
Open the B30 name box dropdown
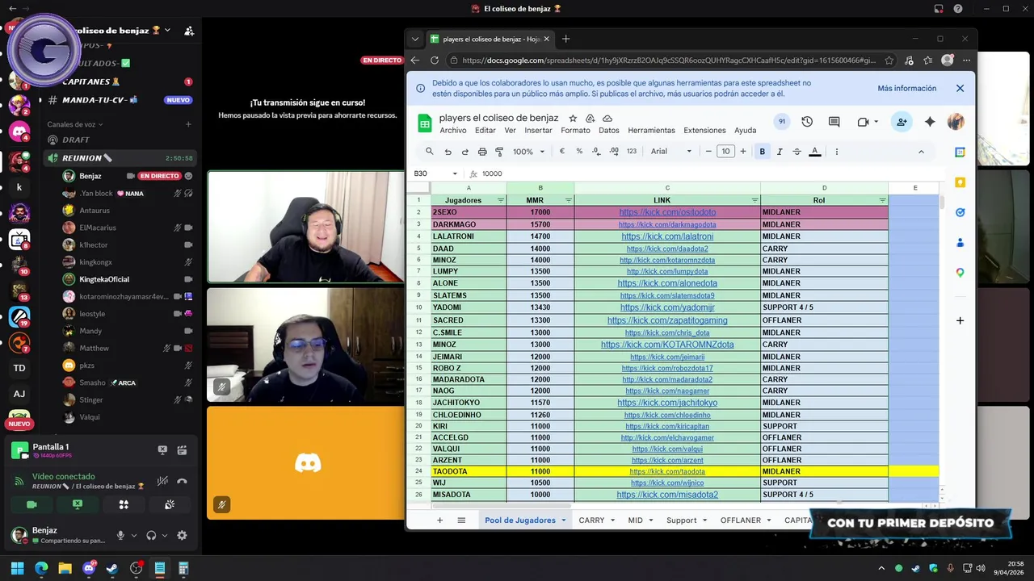pos(455,173)
